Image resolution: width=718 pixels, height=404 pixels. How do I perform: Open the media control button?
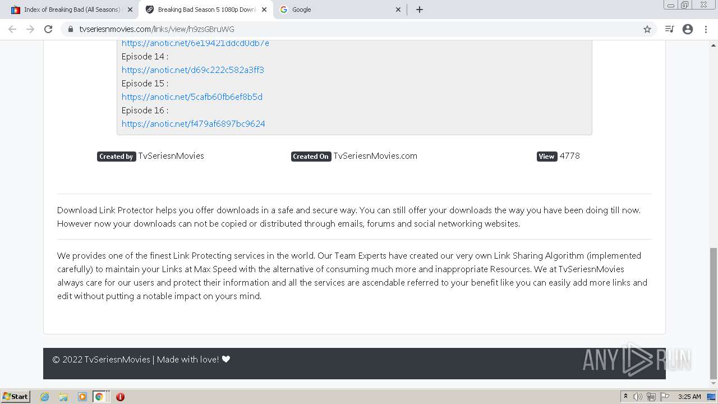click(669, 29)
